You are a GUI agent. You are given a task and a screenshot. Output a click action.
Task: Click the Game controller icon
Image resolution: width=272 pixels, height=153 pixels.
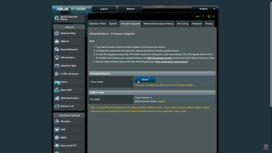[x=57, y=82]
